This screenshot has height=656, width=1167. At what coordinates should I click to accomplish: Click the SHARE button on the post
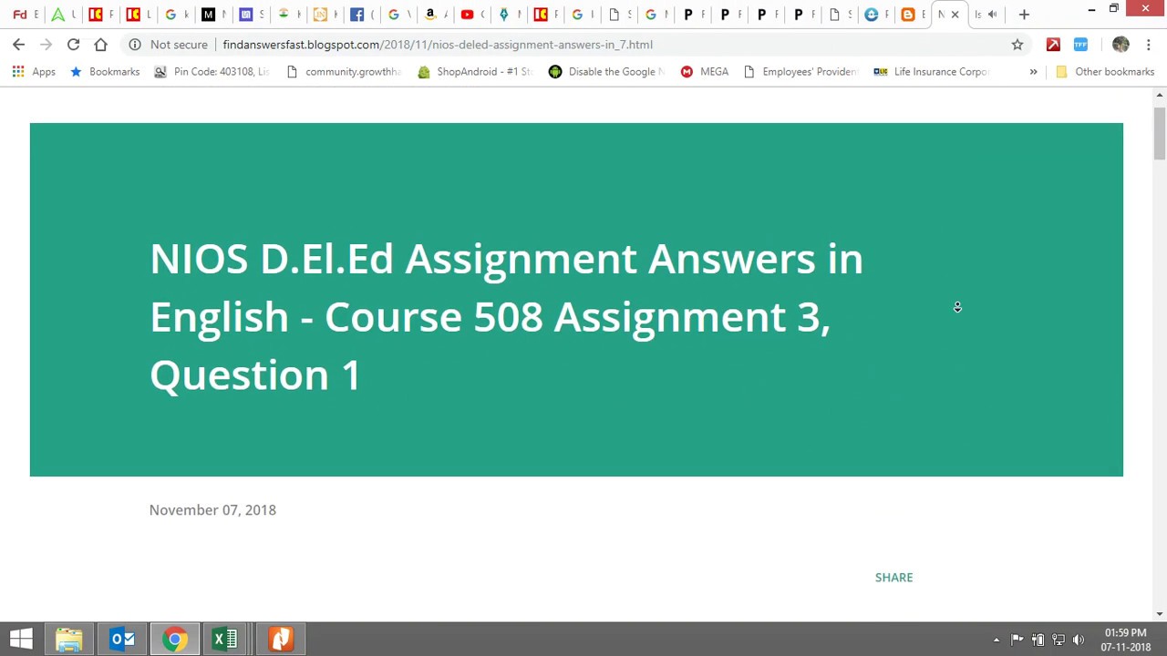(x=893, y=578)
